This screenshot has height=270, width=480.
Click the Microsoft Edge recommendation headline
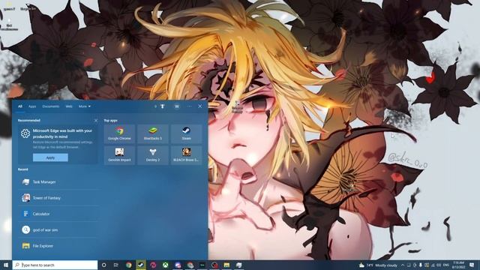(62, 133)
